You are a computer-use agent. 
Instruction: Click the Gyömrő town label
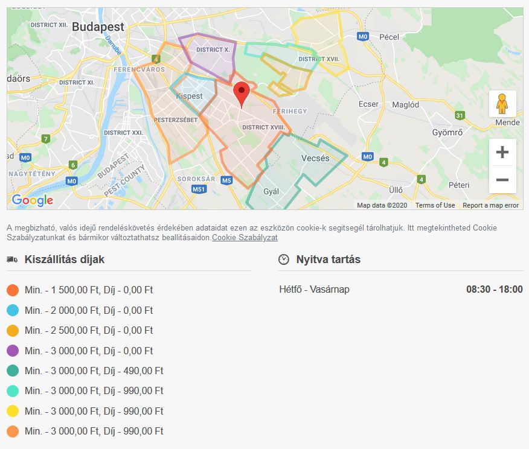click(447, 133)
